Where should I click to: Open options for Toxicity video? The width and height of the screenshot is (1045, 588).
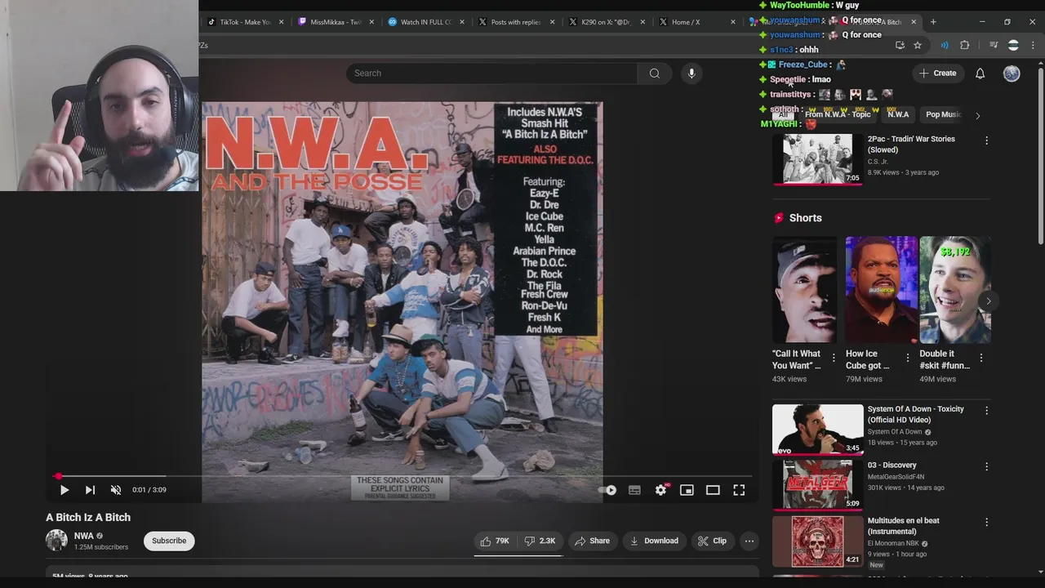click(986, 411)
